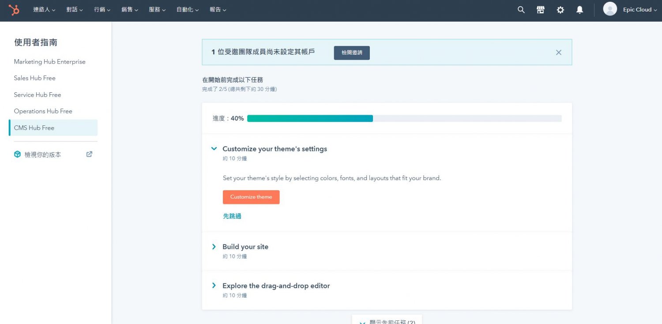
Task: Click the 進度：40% label
Action: click(228, 118)
